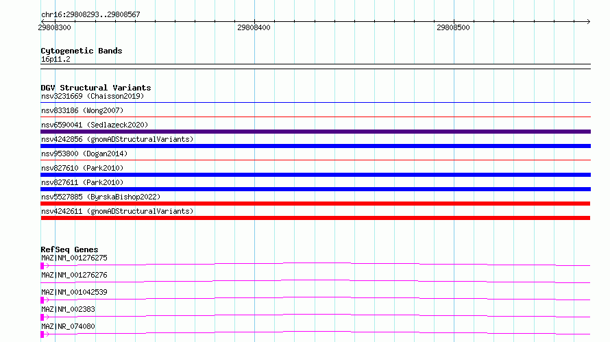
Task: Select the DGV Structural Variants track title
Action: click(96, 88)
